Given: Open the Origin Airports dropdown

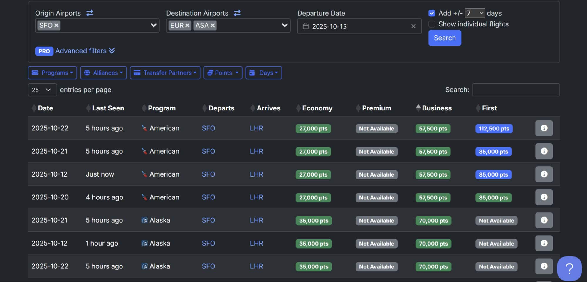Looking at the screenshot, I should 153,26.
